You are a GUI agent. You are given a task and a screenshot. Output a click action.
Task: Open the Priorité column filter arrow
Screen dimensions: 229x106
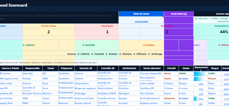(x=177, y=68)
